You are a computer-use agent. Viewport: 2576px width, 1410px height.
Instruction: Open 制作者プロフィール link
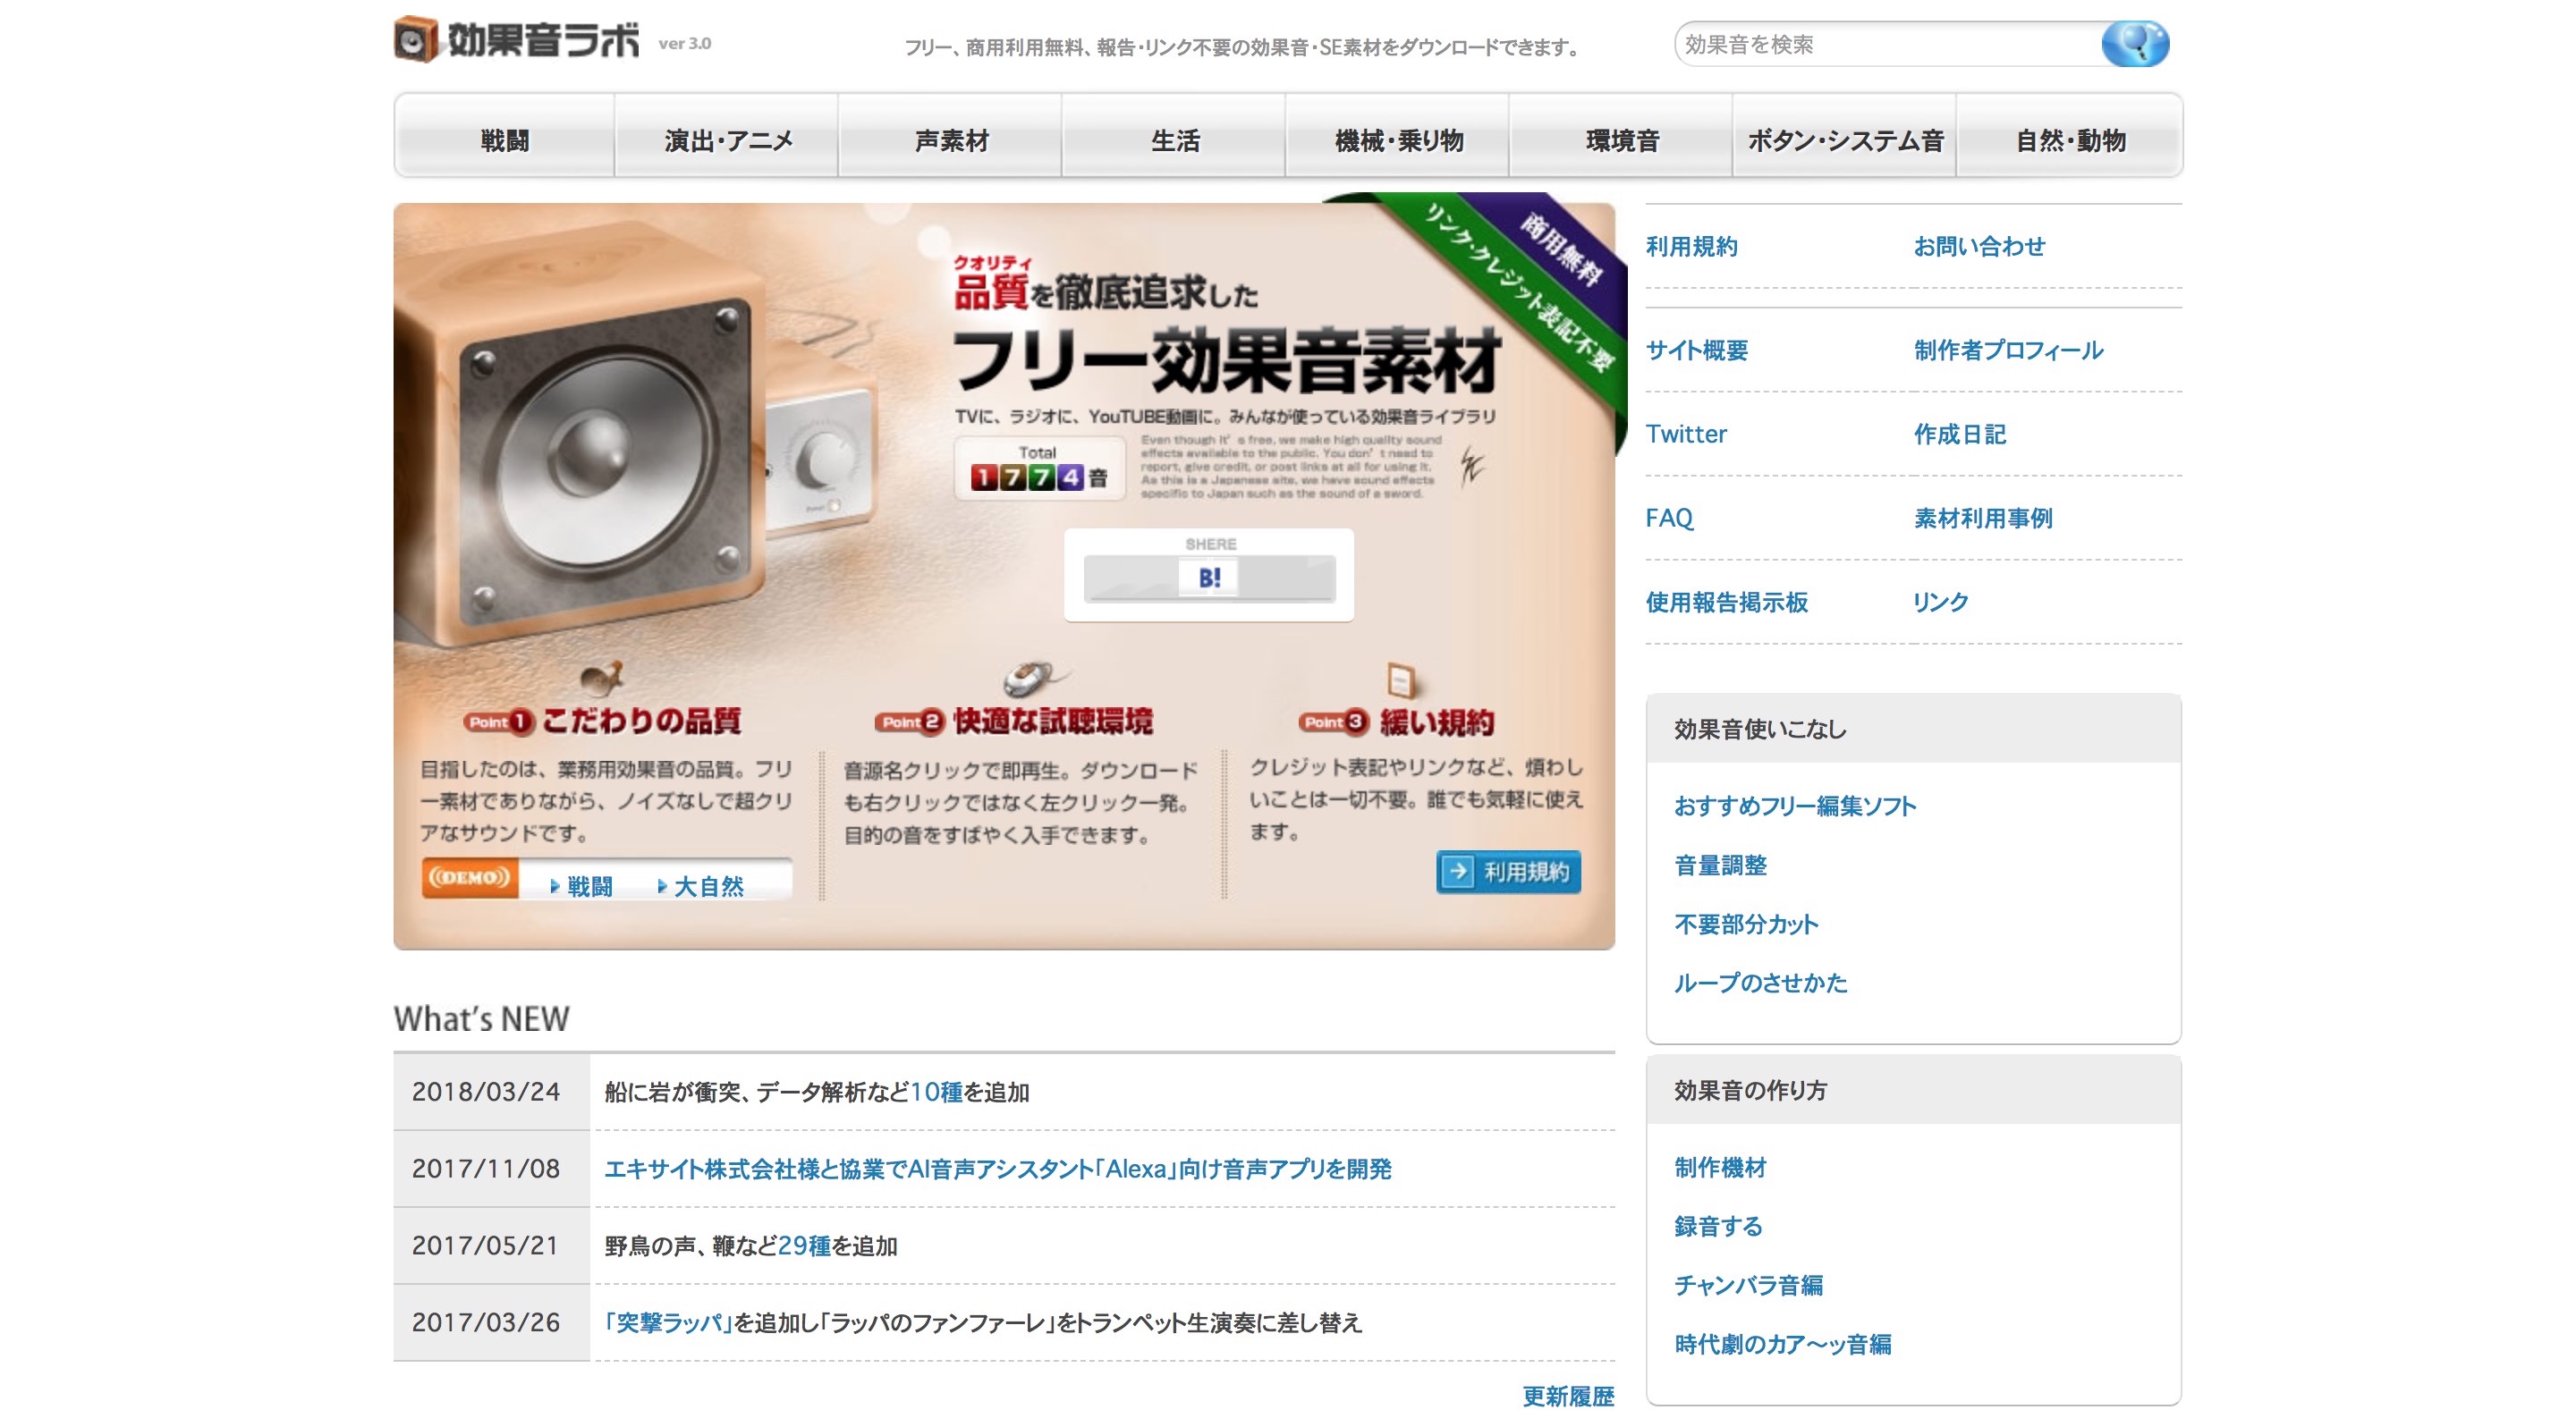(x=2008, y=350)
